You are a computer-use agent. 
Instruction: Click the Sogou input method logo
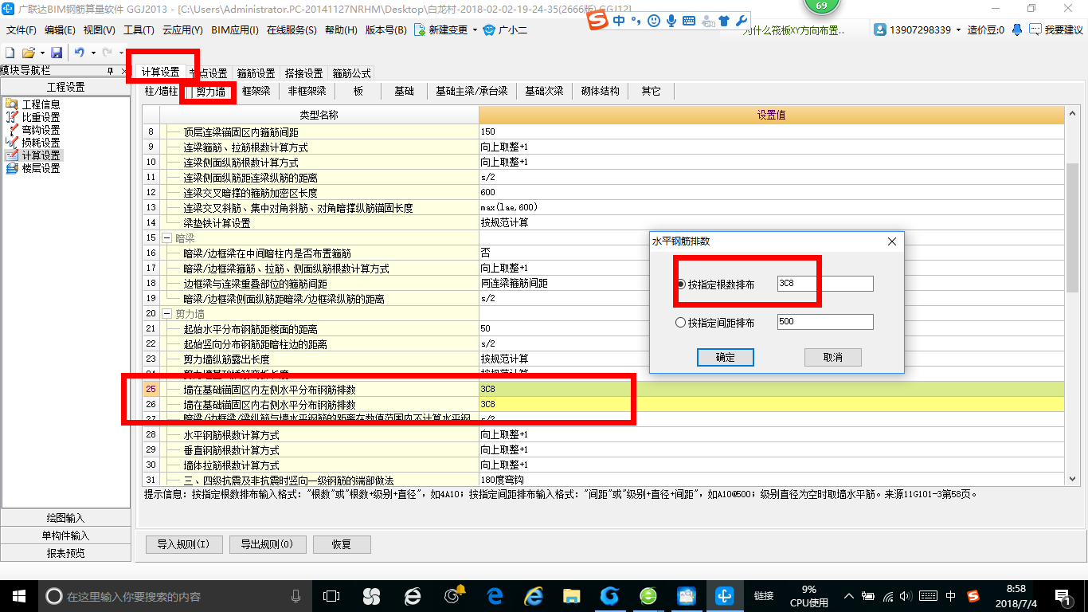[x=597, y=21]
